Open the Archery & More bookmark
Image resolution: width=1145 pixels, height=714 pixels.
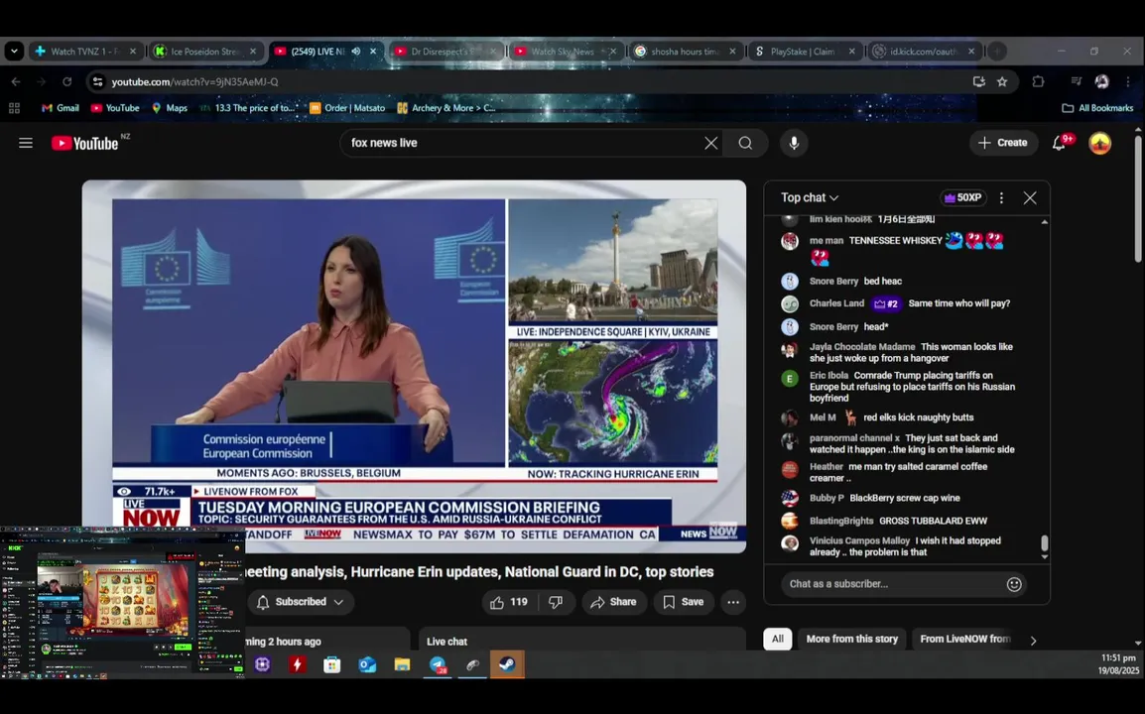coord(446,108)
